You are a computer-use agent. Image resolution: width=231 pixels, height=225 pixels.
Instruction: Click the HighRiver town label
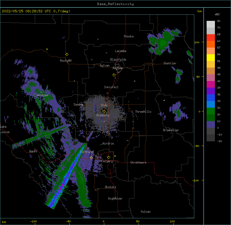click(x=115, y=199)
